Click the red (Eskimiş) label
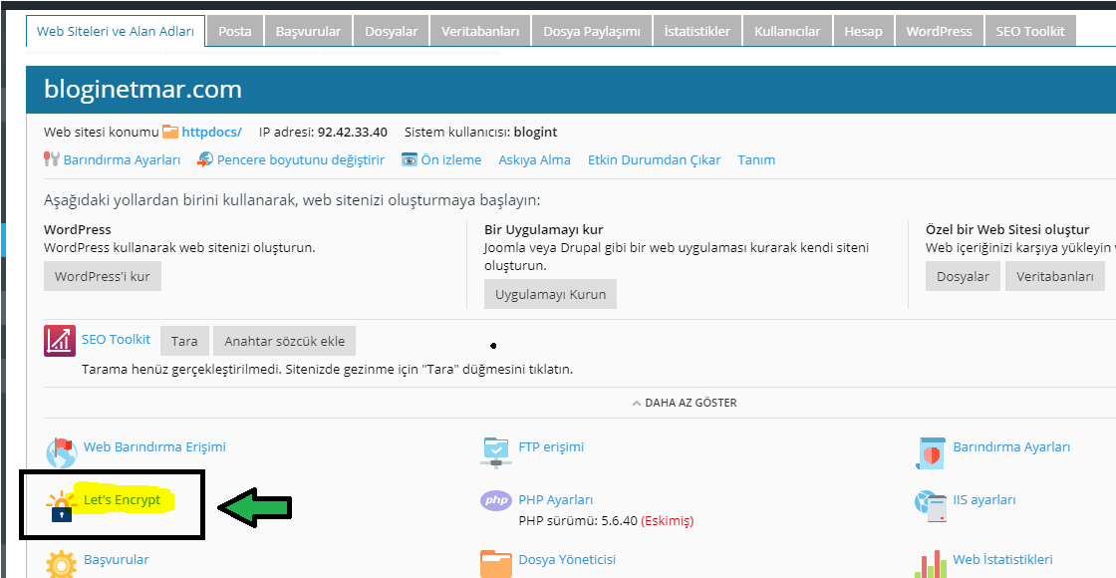The height and width of the screenshot is (578, 1116). [x=667, y=521]
